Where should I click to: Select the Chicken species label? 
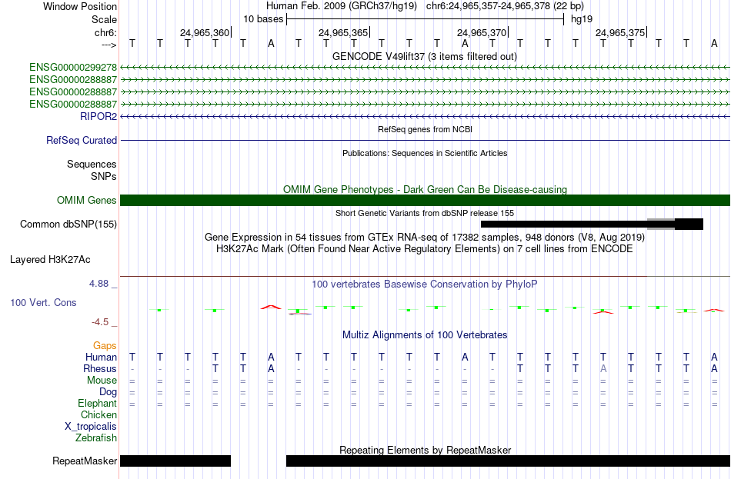98,414
